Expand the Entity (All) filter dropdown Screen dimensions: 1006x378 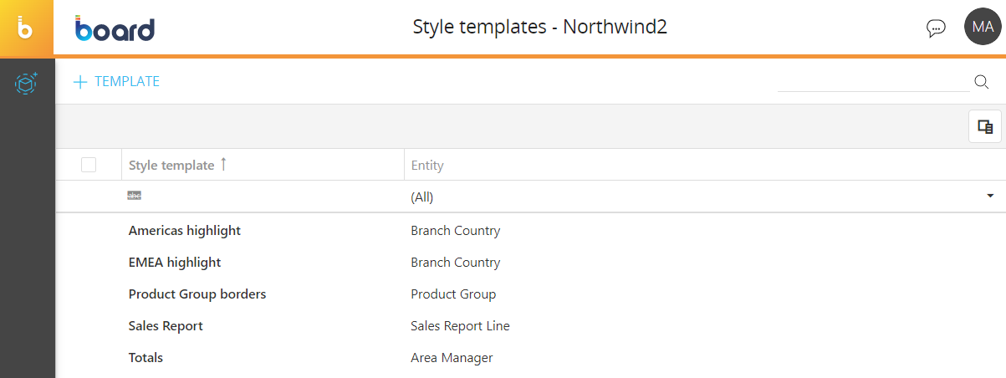pos(990,197)
